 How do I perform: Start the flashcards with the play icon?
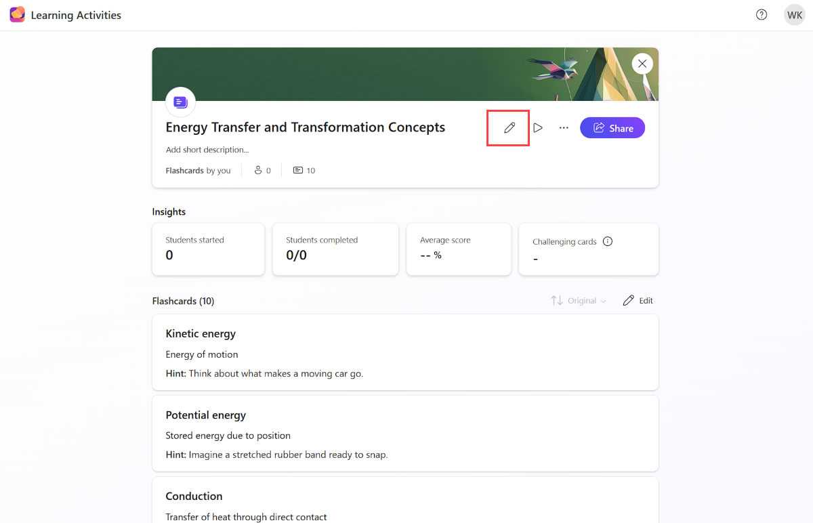coord(538,127)
